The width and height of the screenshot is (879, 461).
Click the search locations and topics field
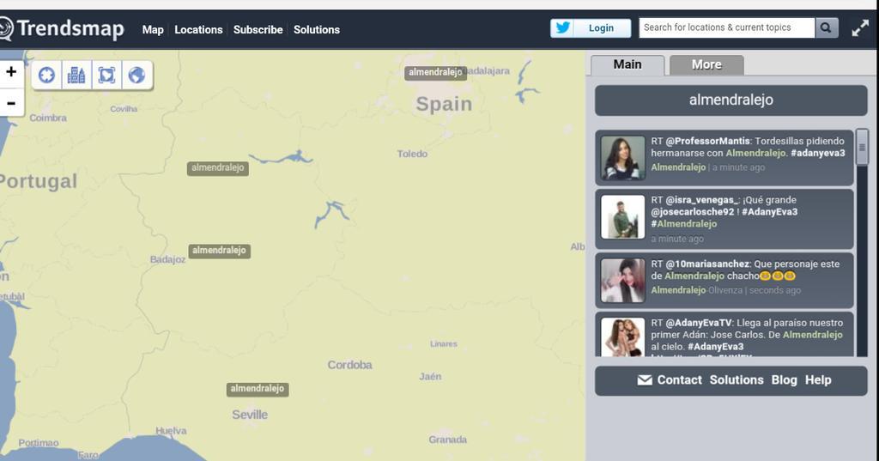click(x=726, y=27)
